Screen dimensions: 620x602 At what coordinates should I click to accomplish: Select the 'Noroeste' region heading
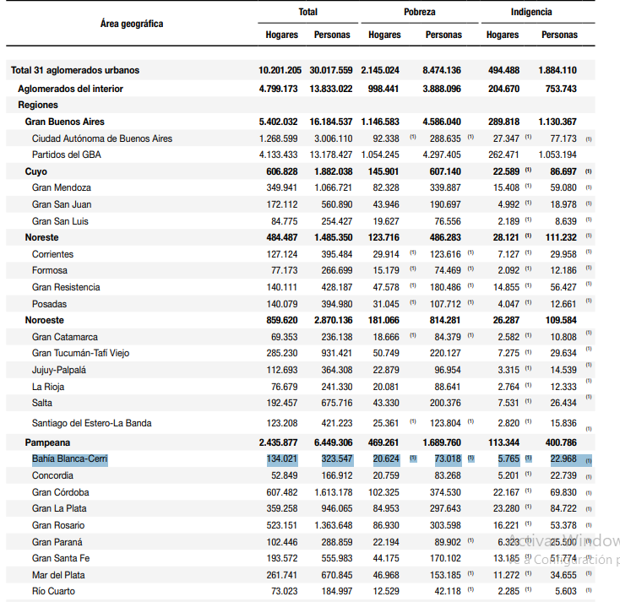click(45, 320)
